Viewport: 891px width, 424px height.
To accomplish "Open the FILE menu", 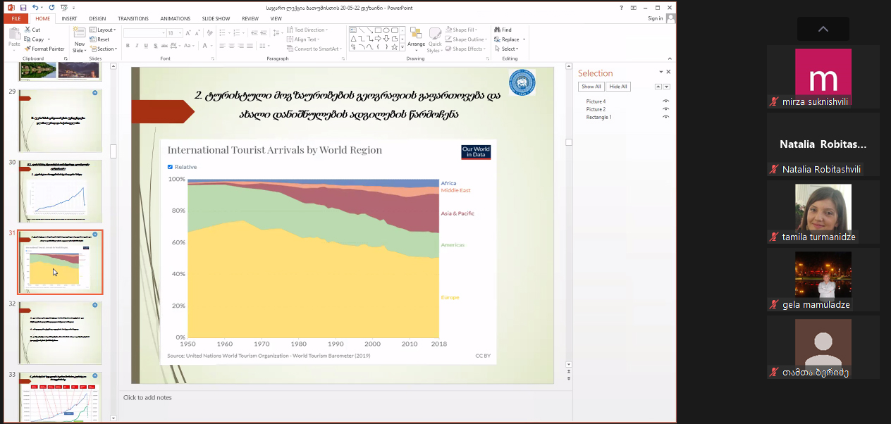I will (16, 18).
